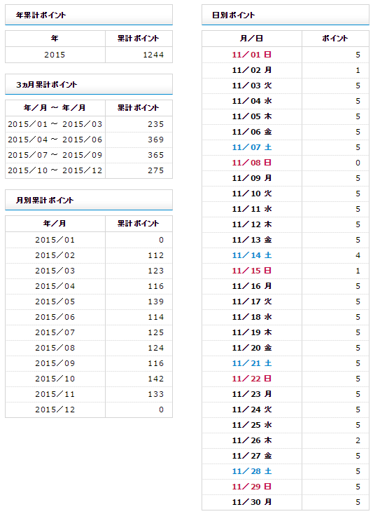
Task: Select the Sunday date 11/22 日
Action: [252, 379]
